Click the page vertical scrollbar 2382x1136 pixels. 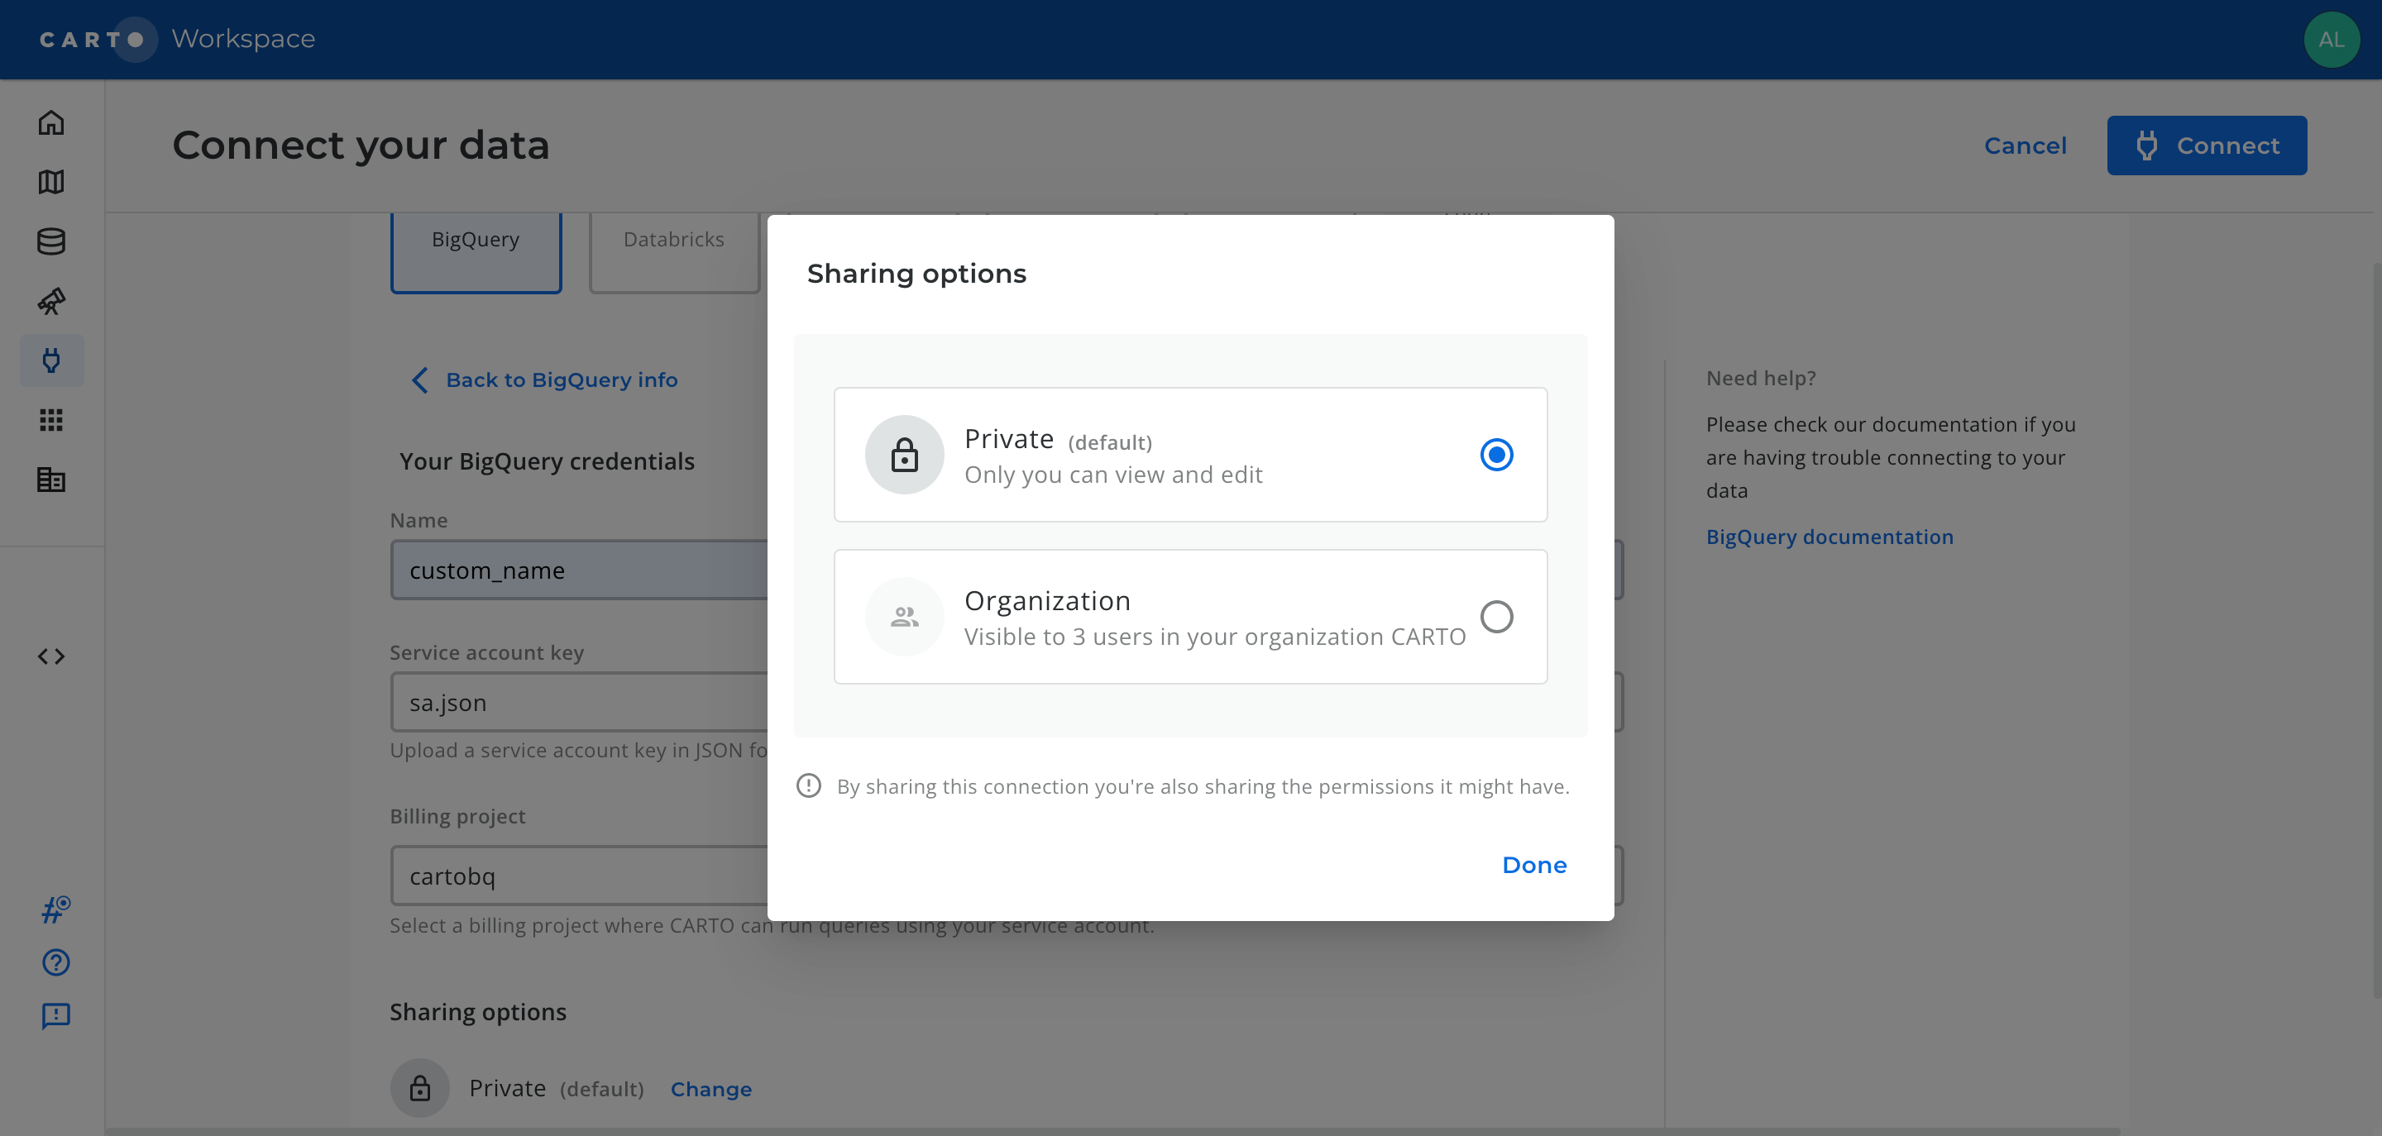[2375, 628]
